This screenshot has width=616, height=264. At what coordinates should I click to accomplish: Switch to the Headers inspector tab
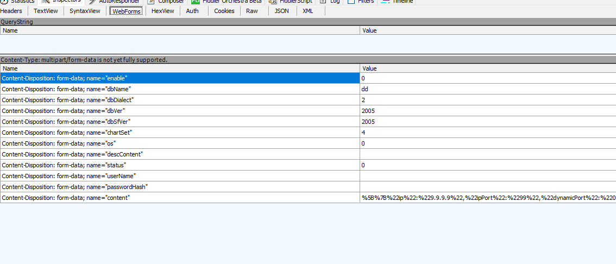click(x=11, y=11)
